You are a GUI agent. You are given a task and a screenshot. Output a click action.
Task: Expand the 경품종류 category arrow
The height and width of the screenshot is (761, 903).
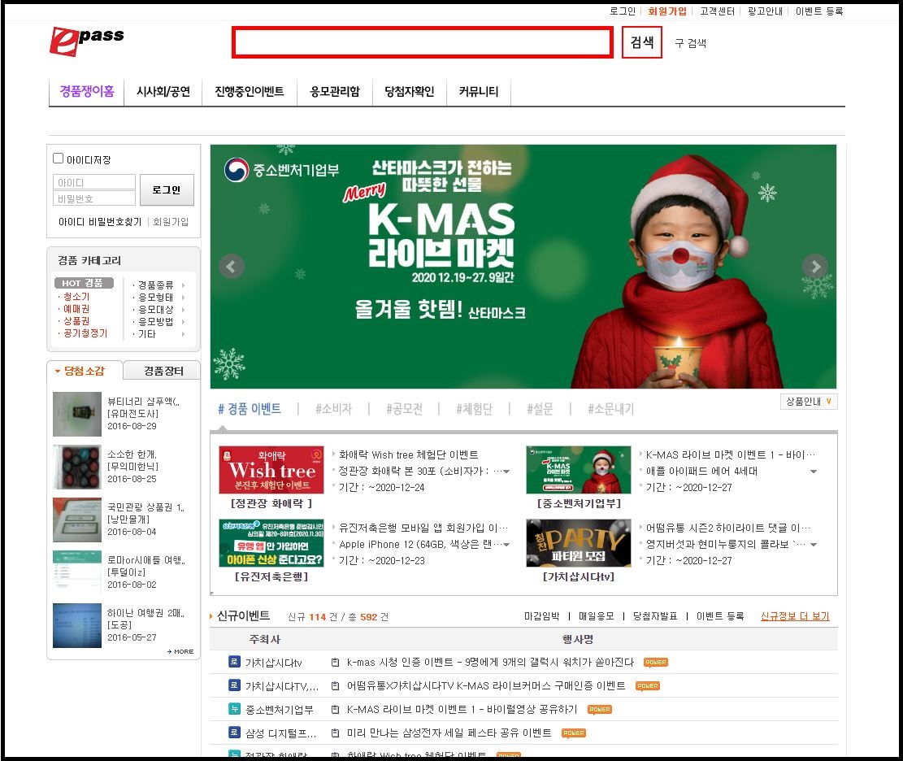(x=183, y=285)
